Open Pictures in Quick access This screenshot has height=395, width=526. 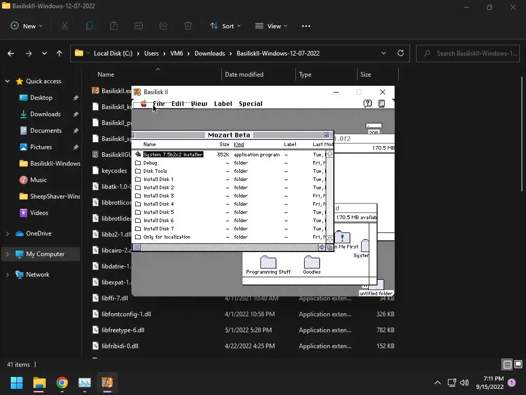tap(41, 147)
